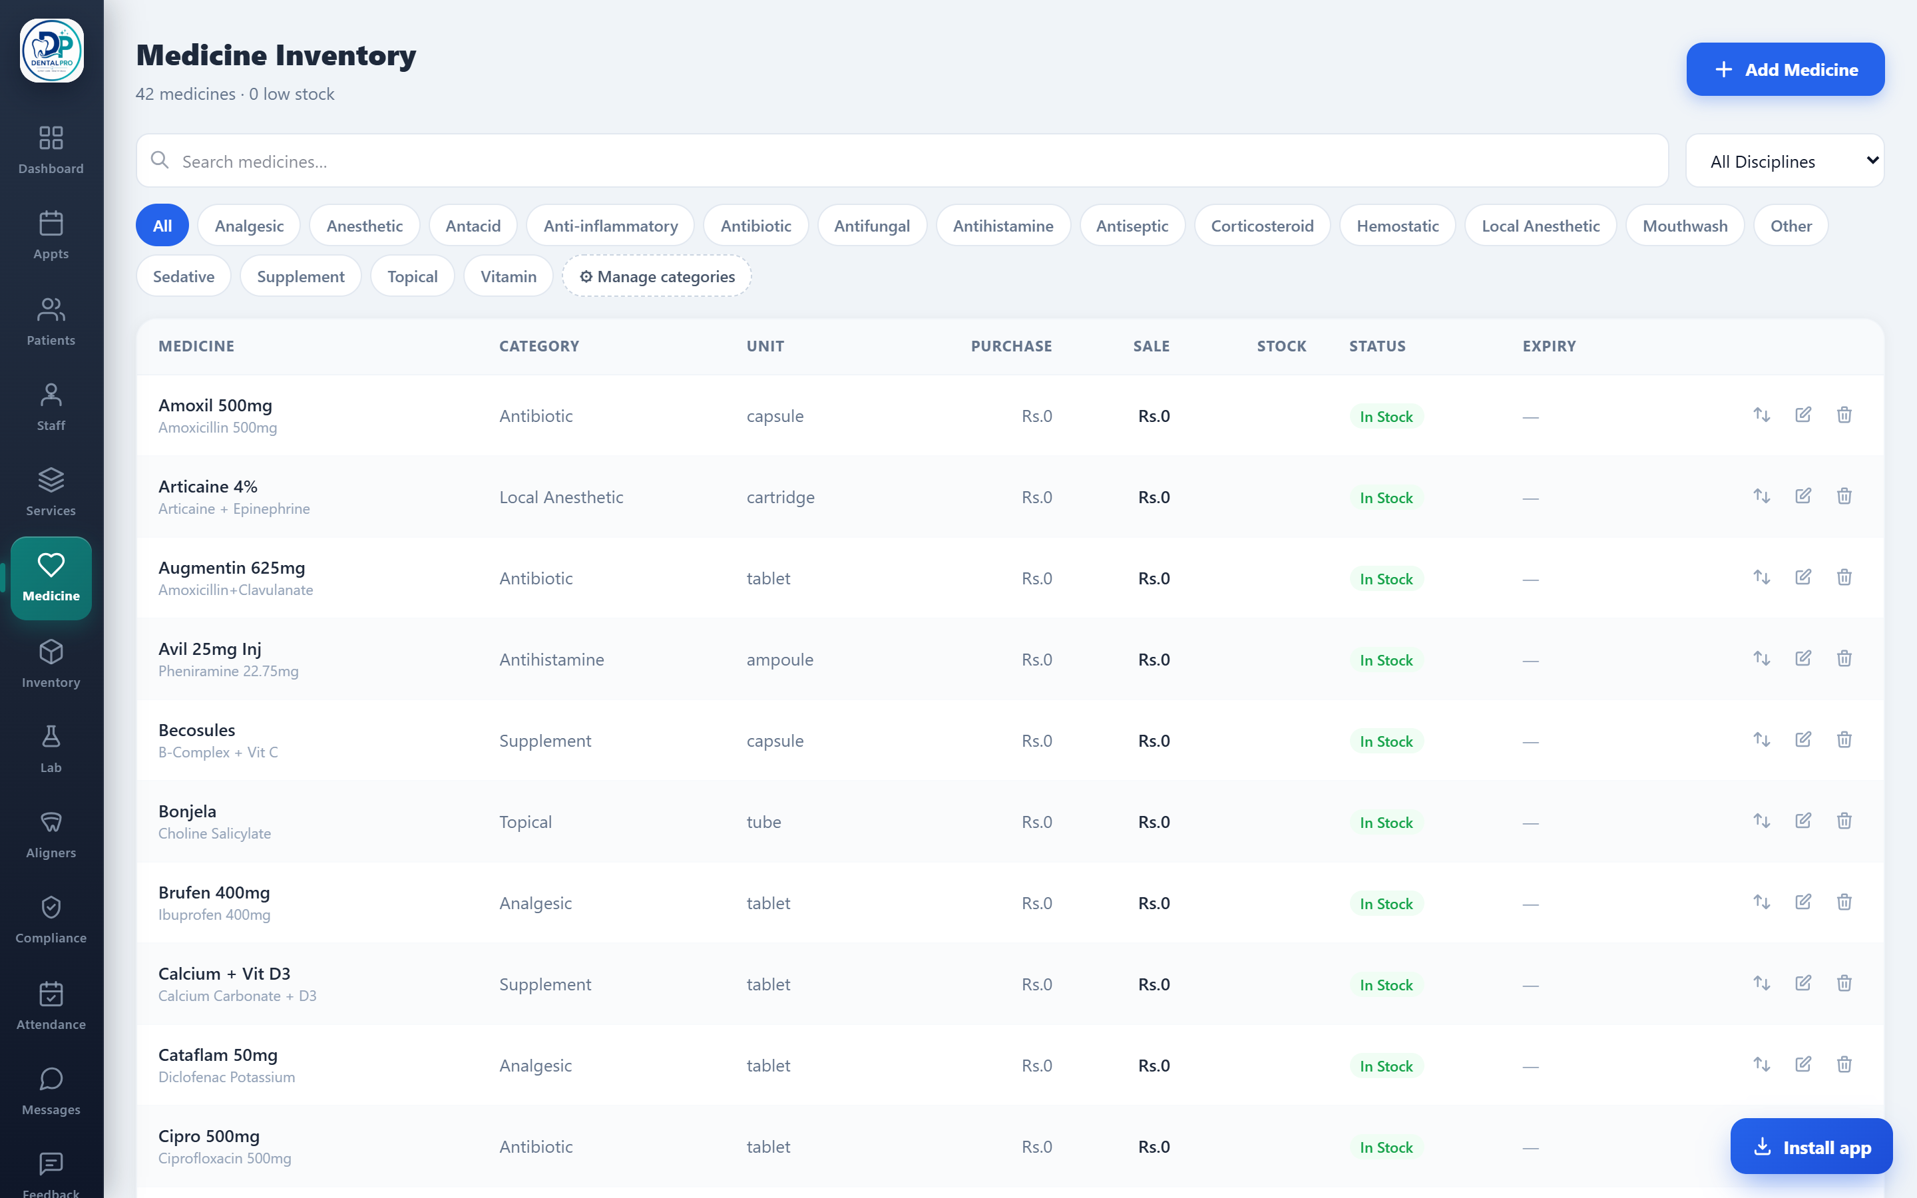The width and height of the screenshot is (1917, 1198).
Task: Click the Bonjela medicine name
Action: (187, 811)
